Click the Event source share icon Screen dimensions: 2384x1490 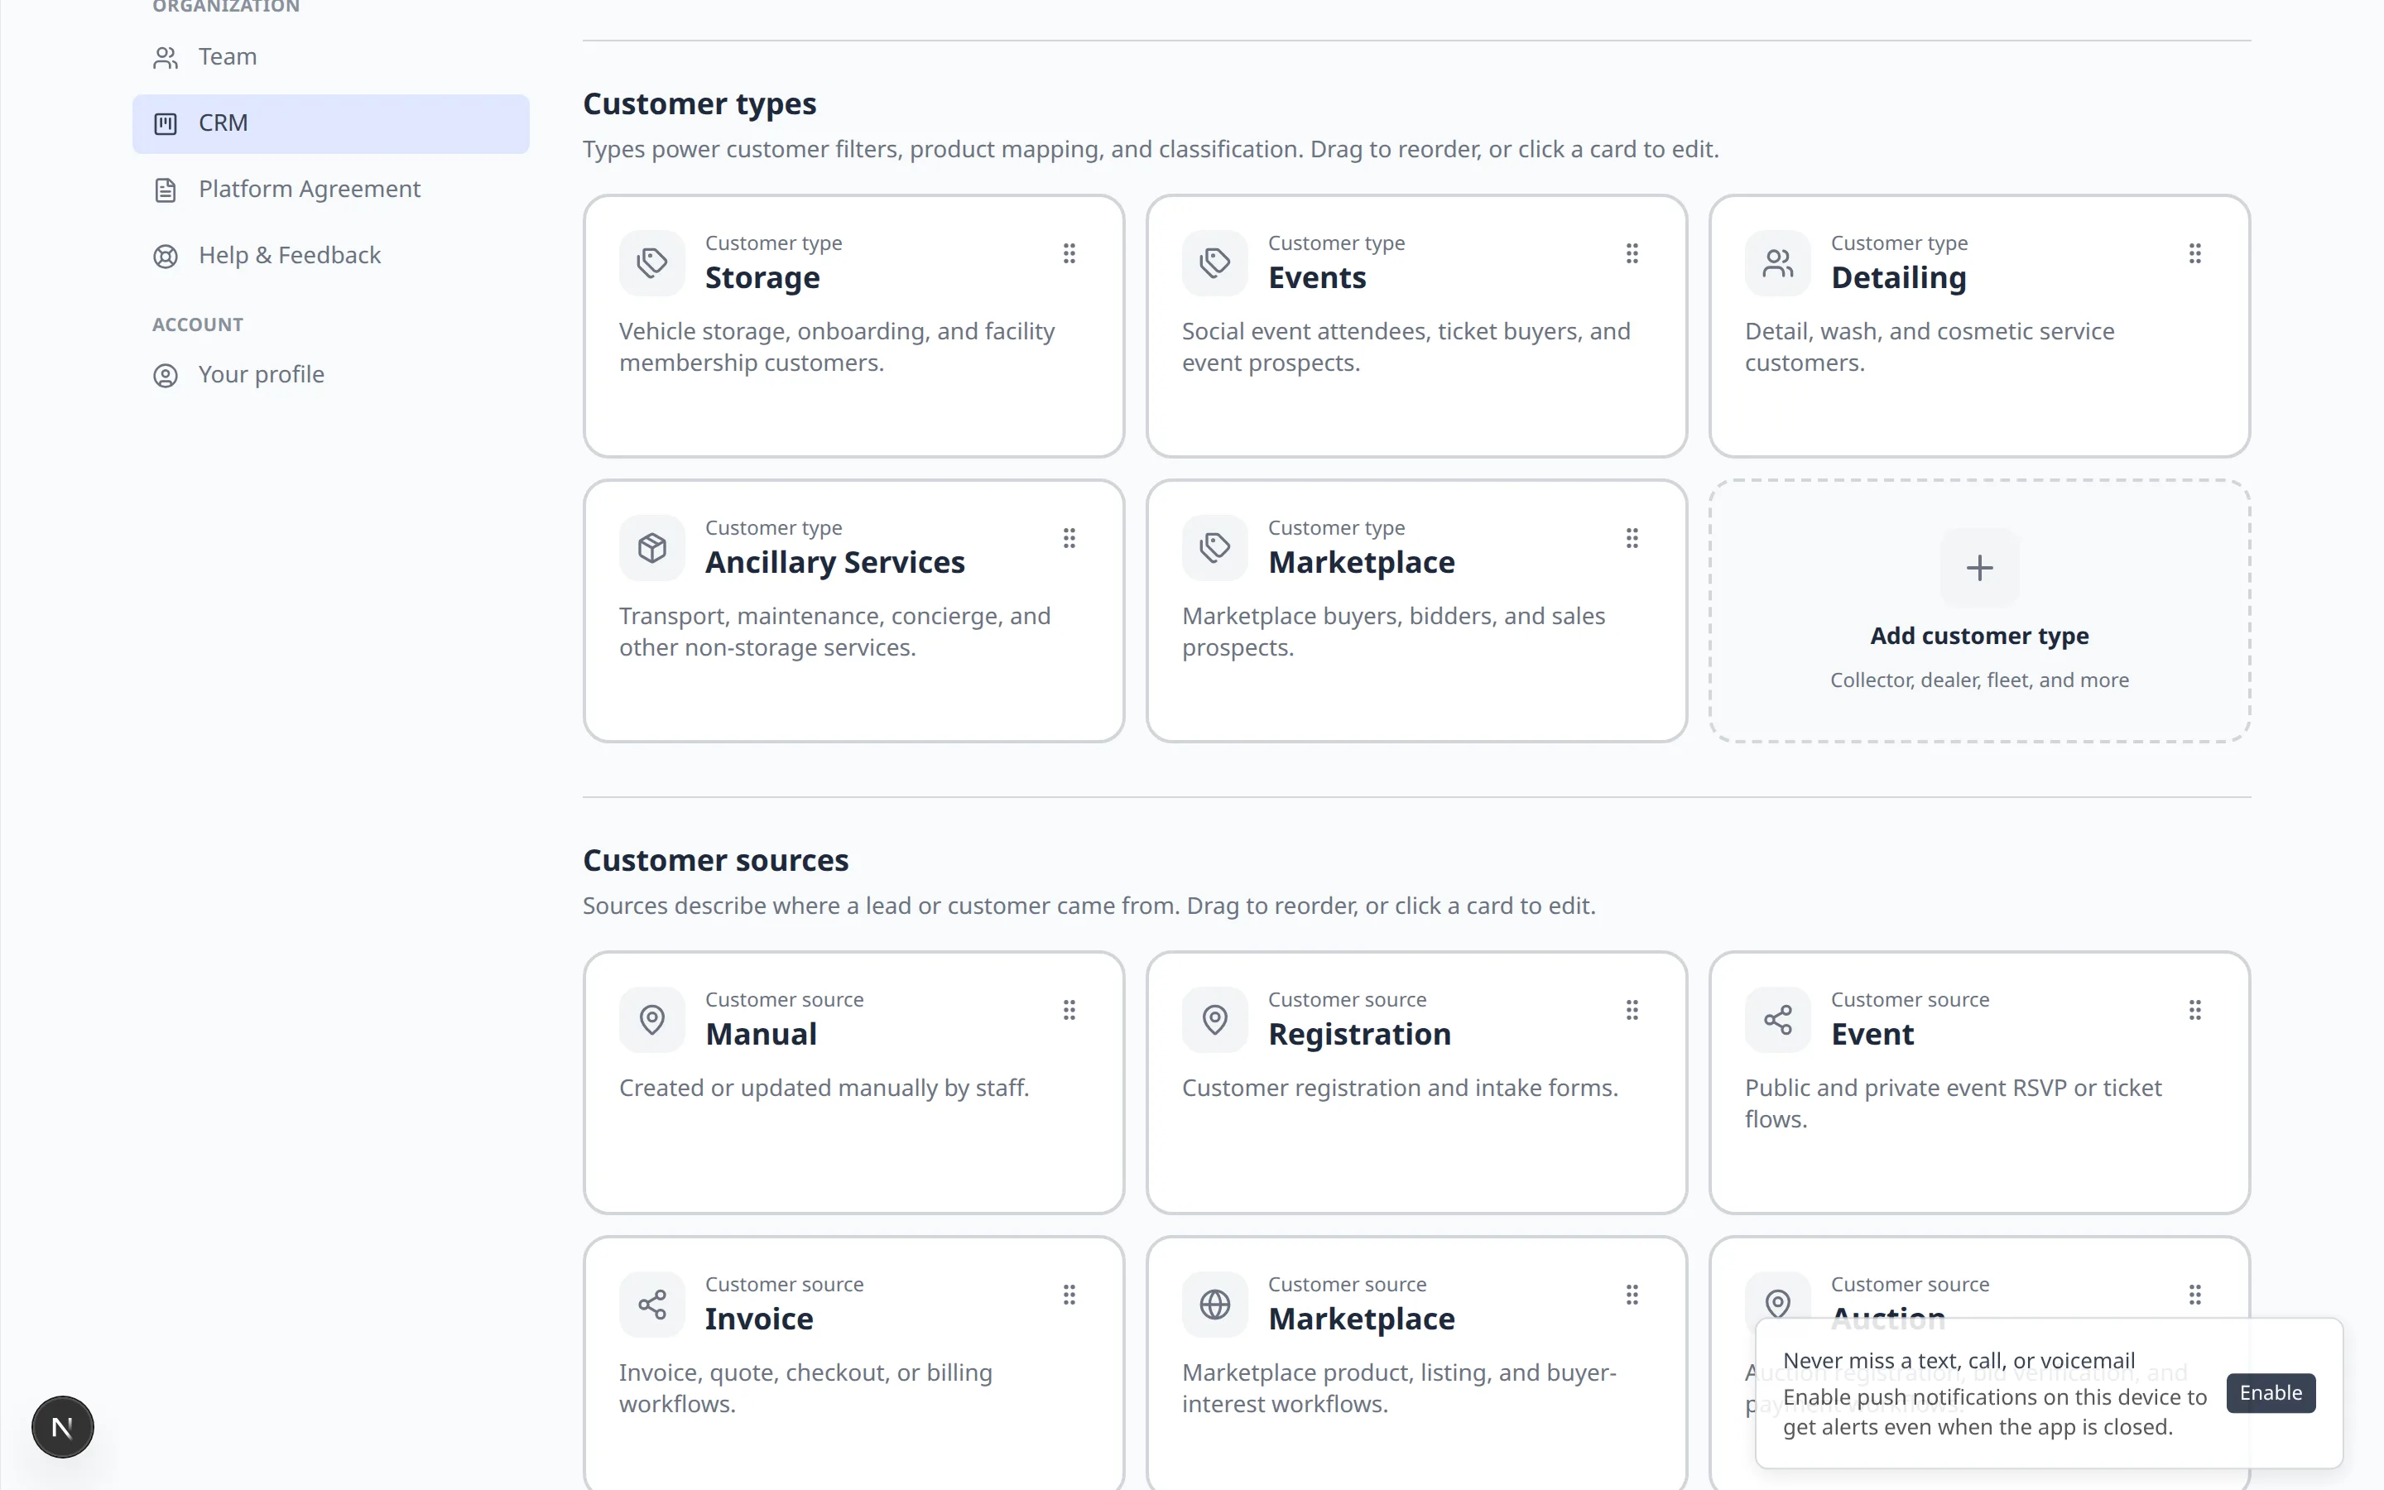tap(1778, 1020)
